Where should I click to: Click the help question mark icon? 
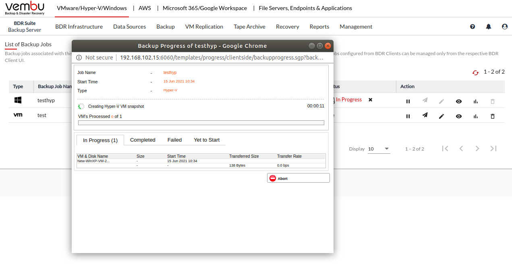[473, 27]
